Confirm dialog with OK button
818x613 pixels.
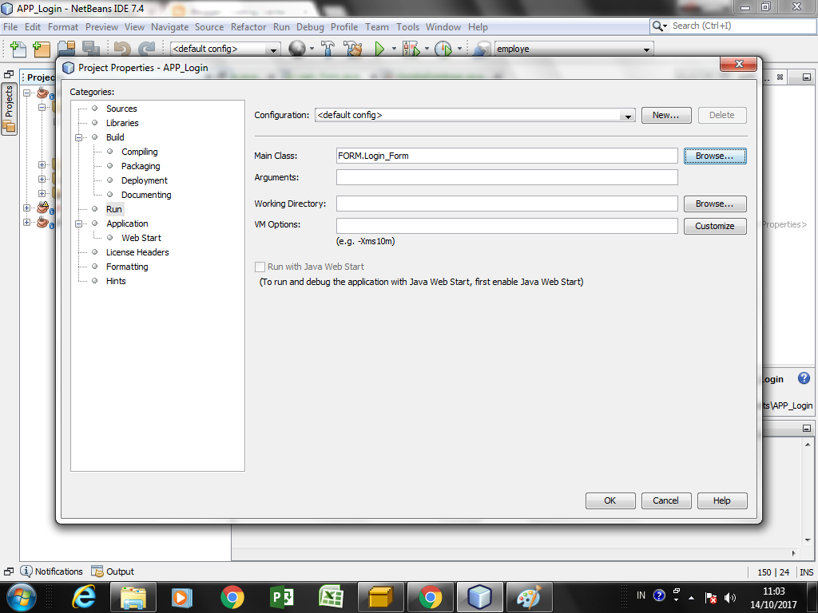click(610, 501)
